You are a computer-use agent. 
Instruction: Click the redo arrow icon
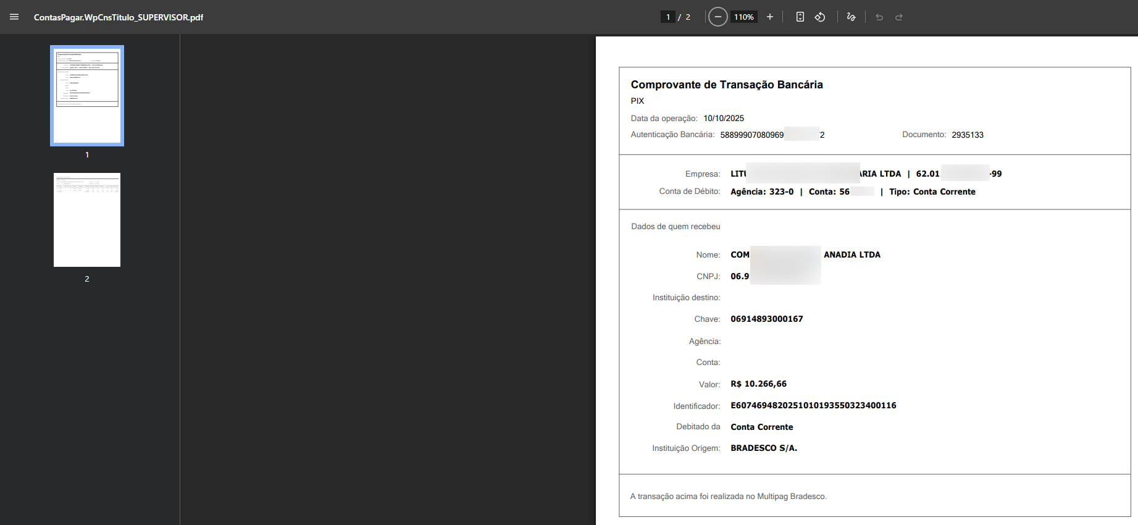coord(899,17)
